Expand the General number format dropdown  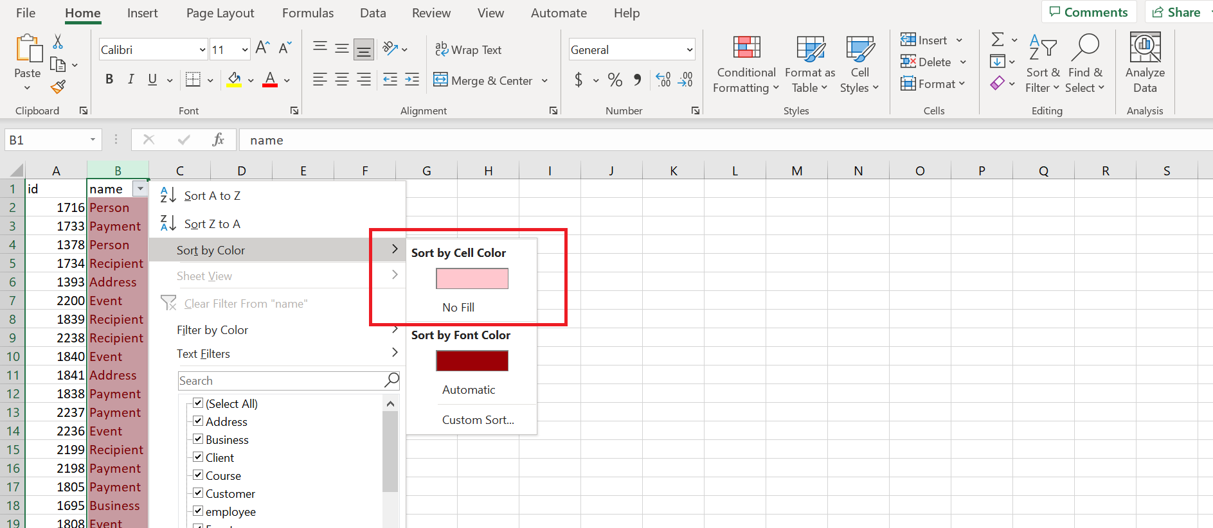[689, 49]
